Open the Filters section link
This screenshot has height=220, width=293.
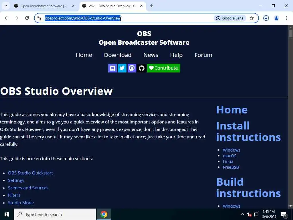pos(14,195)
